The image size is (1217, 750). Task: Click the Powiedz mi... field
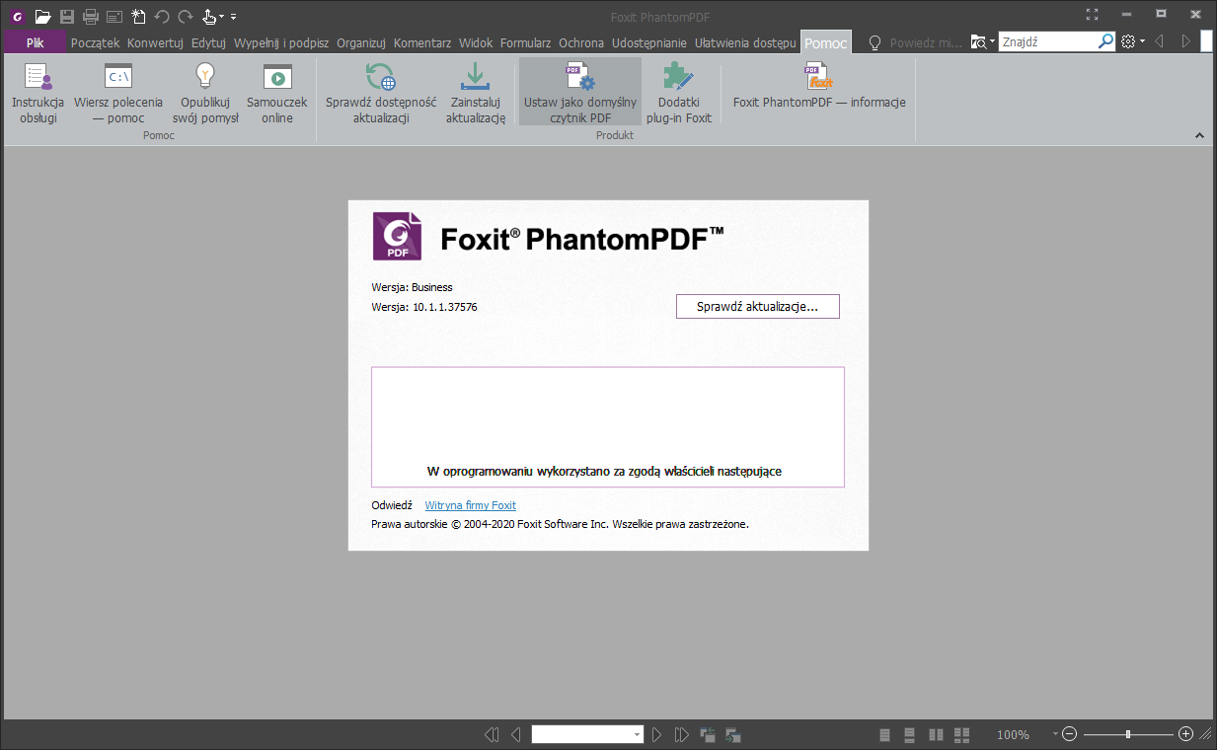click(925, 42)
